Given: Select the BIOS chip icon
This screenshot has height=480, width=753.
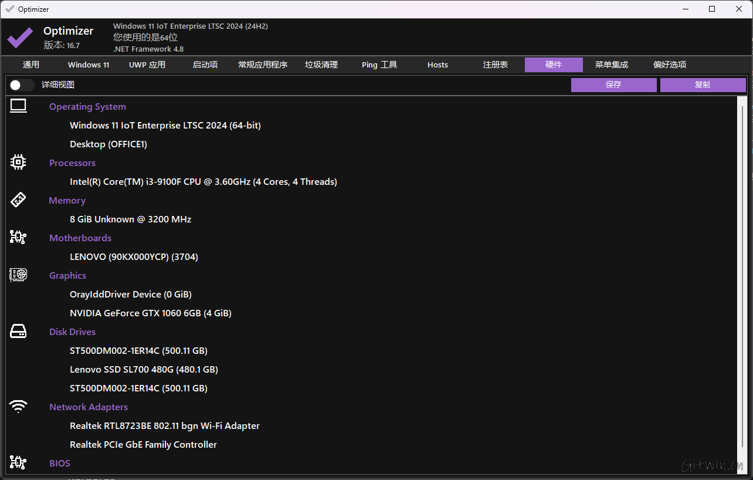Looking at the screenshot, I should [18, 462].
